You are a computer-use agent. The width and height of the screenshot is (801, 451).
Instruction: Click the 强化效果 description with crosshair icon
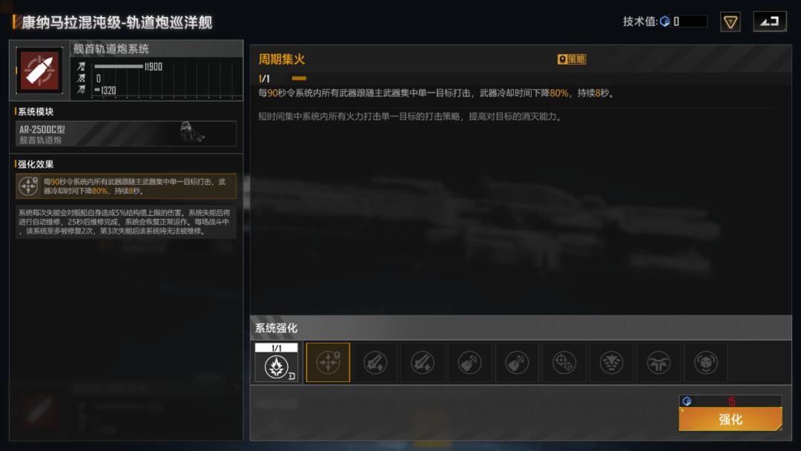(x=126, y=186)
